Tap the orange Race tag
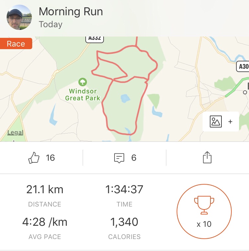The height and width of the screenshot is (251, 249). [x=16, y=44]
